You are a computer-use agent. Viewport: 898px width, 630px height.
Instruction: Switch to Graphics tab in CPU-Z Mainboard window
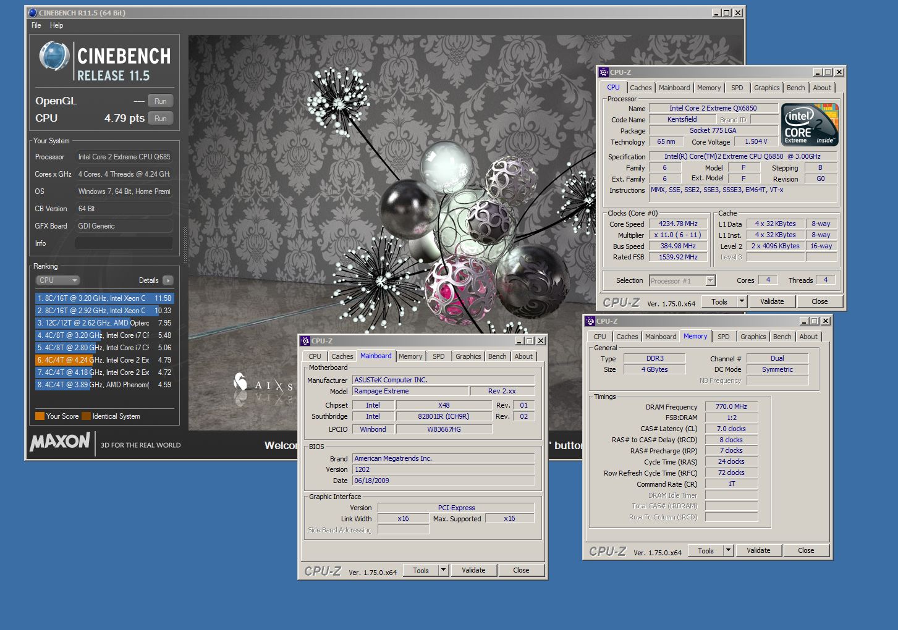[x=468, y=356]
